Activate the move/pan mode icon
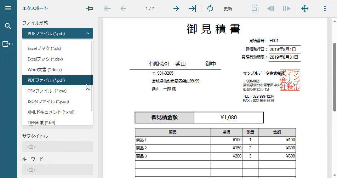Screen dimensions: 337x178 pyautogui.click(x=305, y=8)
